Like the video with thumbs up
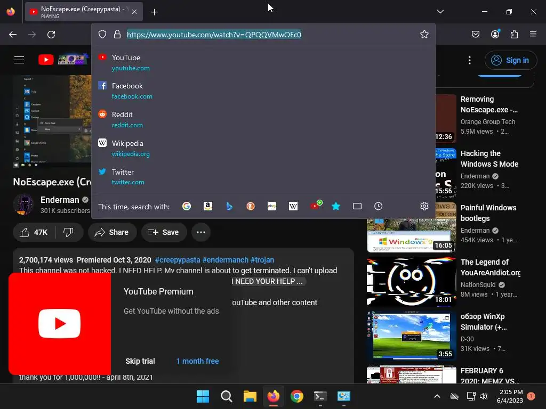This screenshot has height=409, width=546. tap(34, 232)
